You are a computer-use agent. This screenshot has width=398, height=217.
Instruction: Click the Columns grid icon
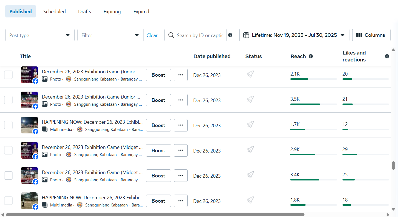point(359,35)
